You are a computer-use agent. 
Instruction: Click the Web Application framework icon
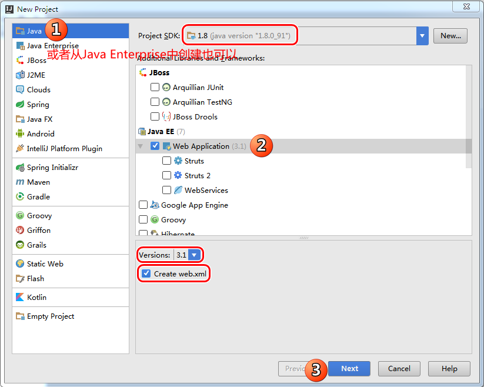166,146
